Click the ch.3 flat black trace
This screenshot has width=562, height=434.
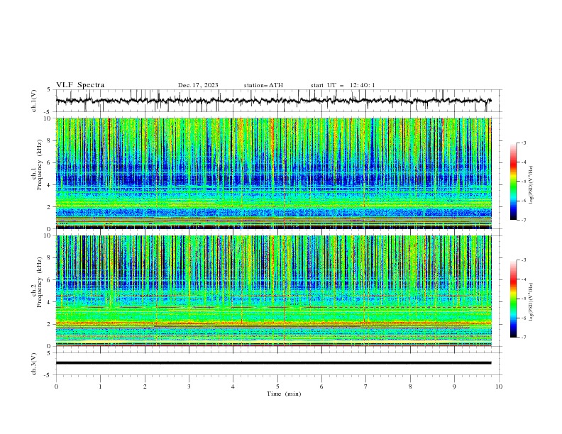click(x=273, y=363)
